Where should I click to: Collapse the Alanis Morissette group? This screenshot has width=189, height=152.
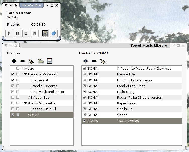pyautogui.click(x=25, y=103)
